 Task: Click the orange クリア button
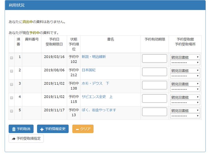coord(83,129)
